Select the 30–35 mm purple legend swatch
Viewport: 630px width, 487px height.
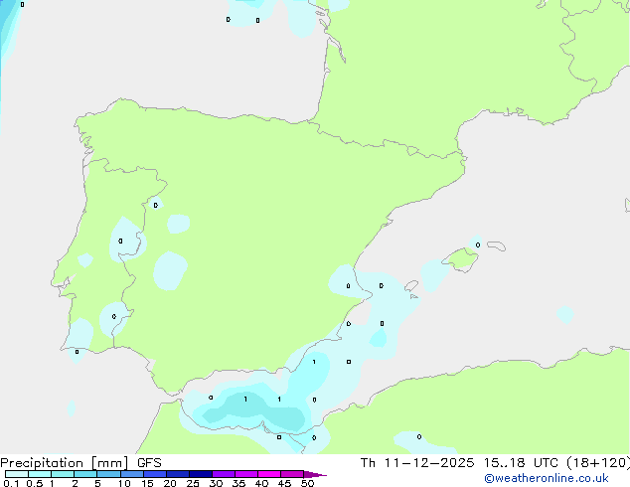tap(224, 474)
